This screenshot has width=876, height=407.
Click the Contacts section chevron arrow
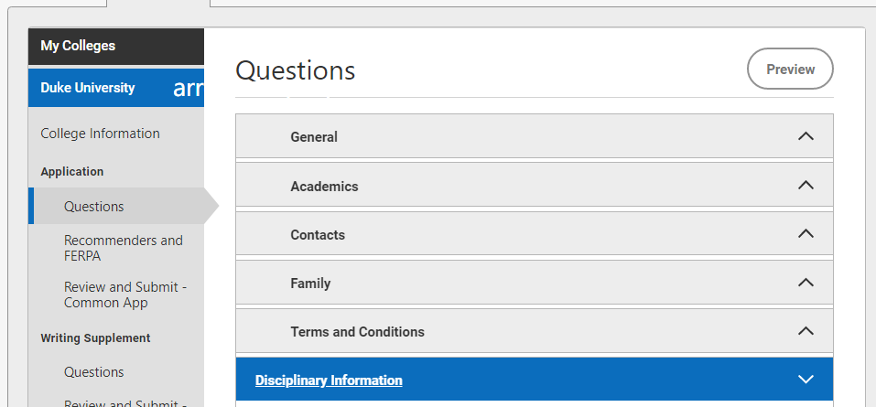pos(805,233)
